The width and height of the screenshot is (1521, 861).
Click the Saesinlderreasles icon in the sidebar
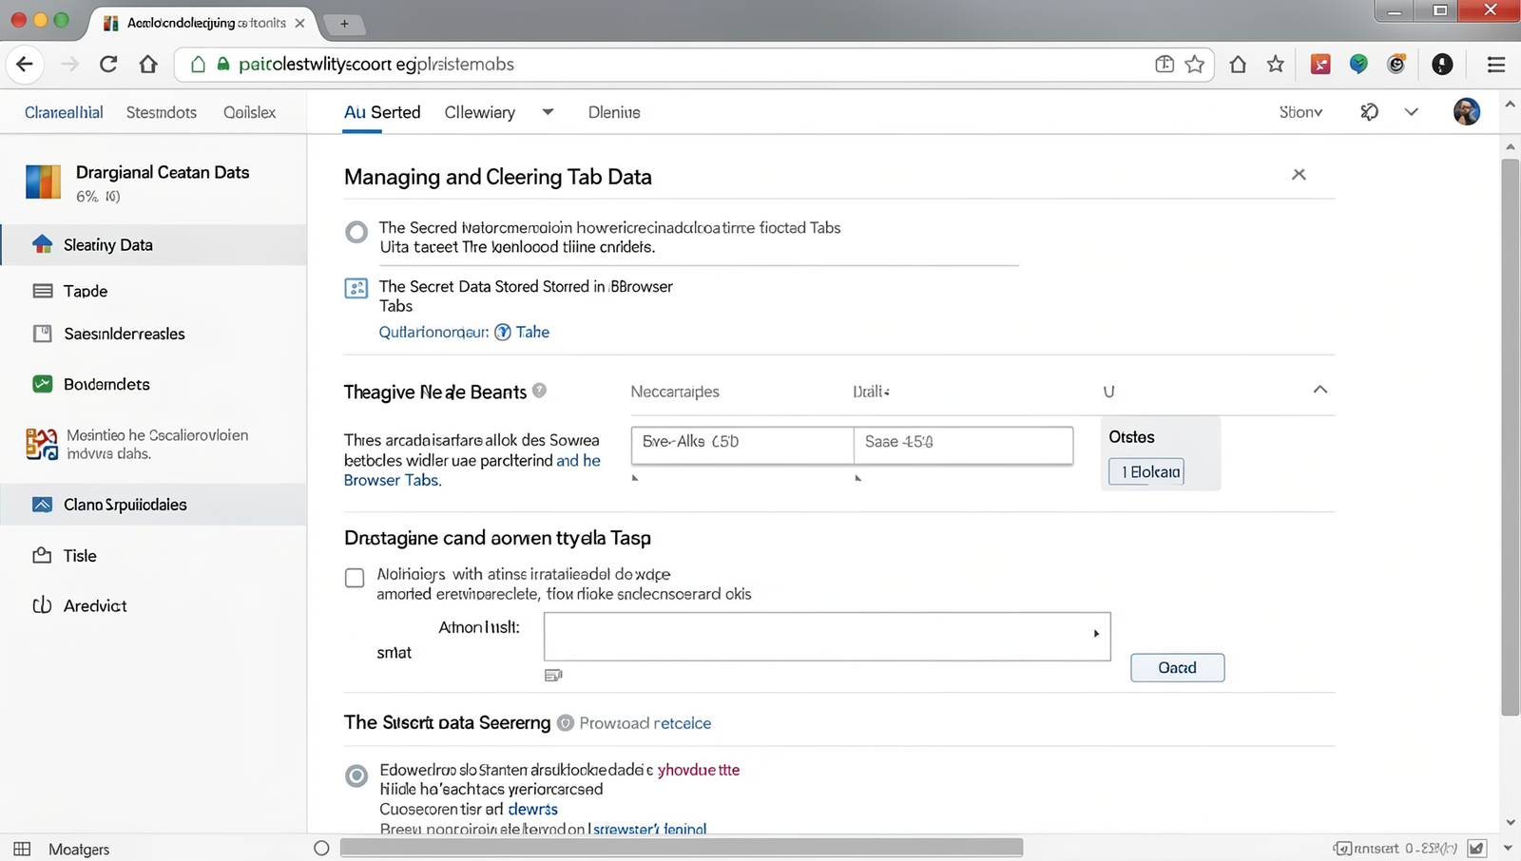[x=43, y=334]
